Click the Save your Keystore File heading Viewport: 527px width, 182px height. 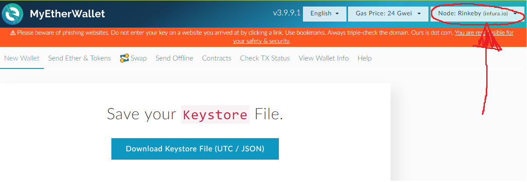(195, 114)
